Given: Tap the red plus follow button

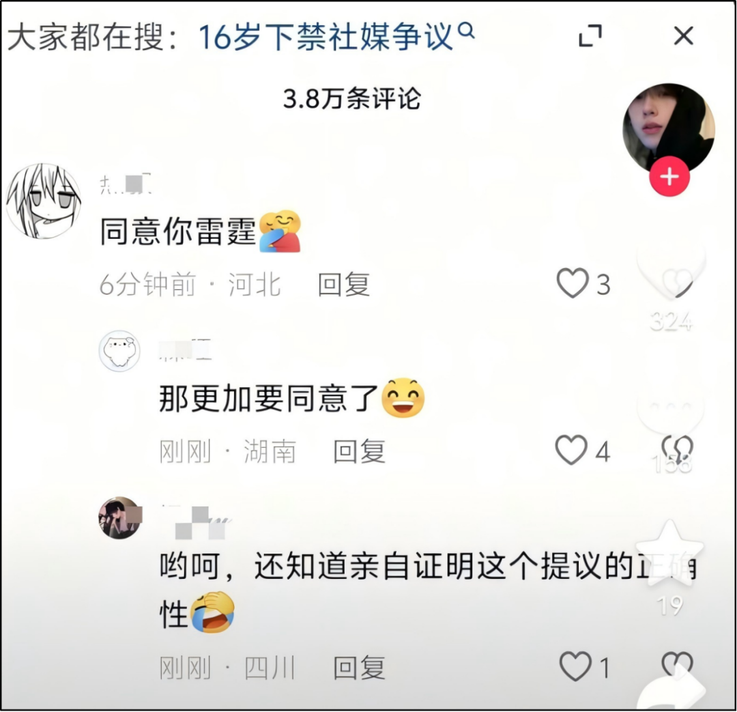Looking at the screenshot, I should click(669, 177).
